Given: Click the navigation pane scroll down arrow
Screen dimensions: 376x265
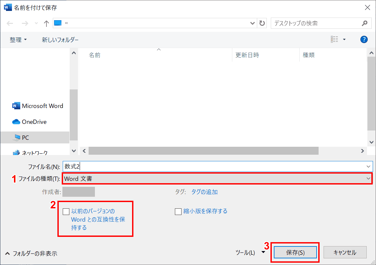Looking at the screenshot, I should (x=74, y=151).
